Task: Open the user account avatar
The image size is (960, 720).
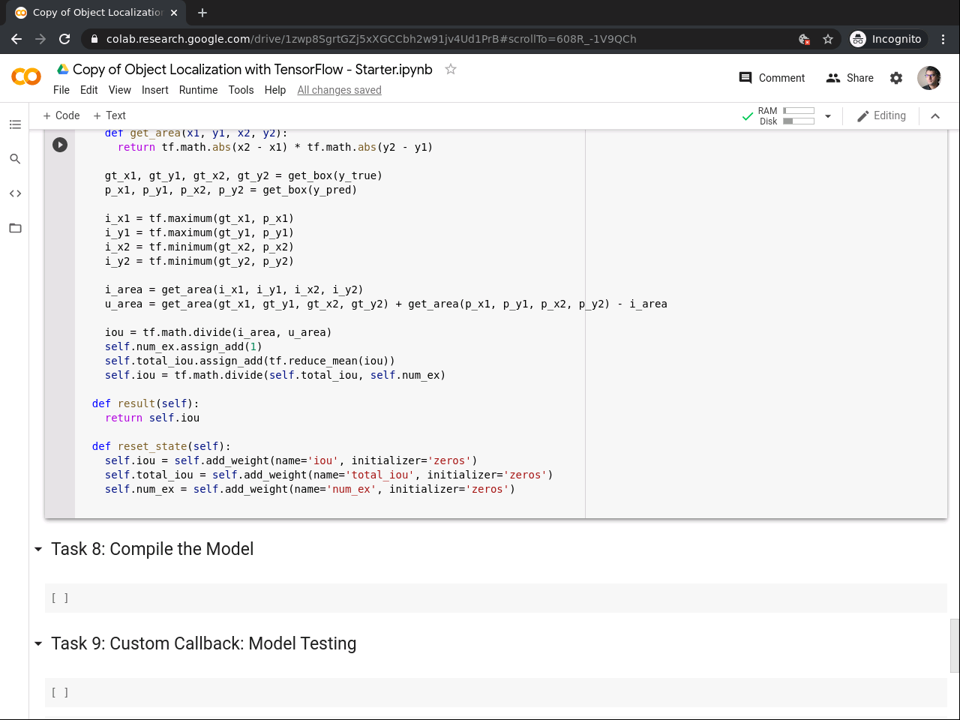Action: coord(929,78)
